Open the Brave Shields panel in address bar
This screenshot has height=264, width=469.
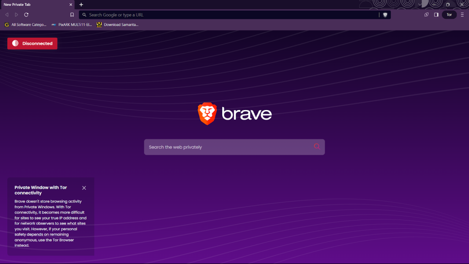click(385, 15)
